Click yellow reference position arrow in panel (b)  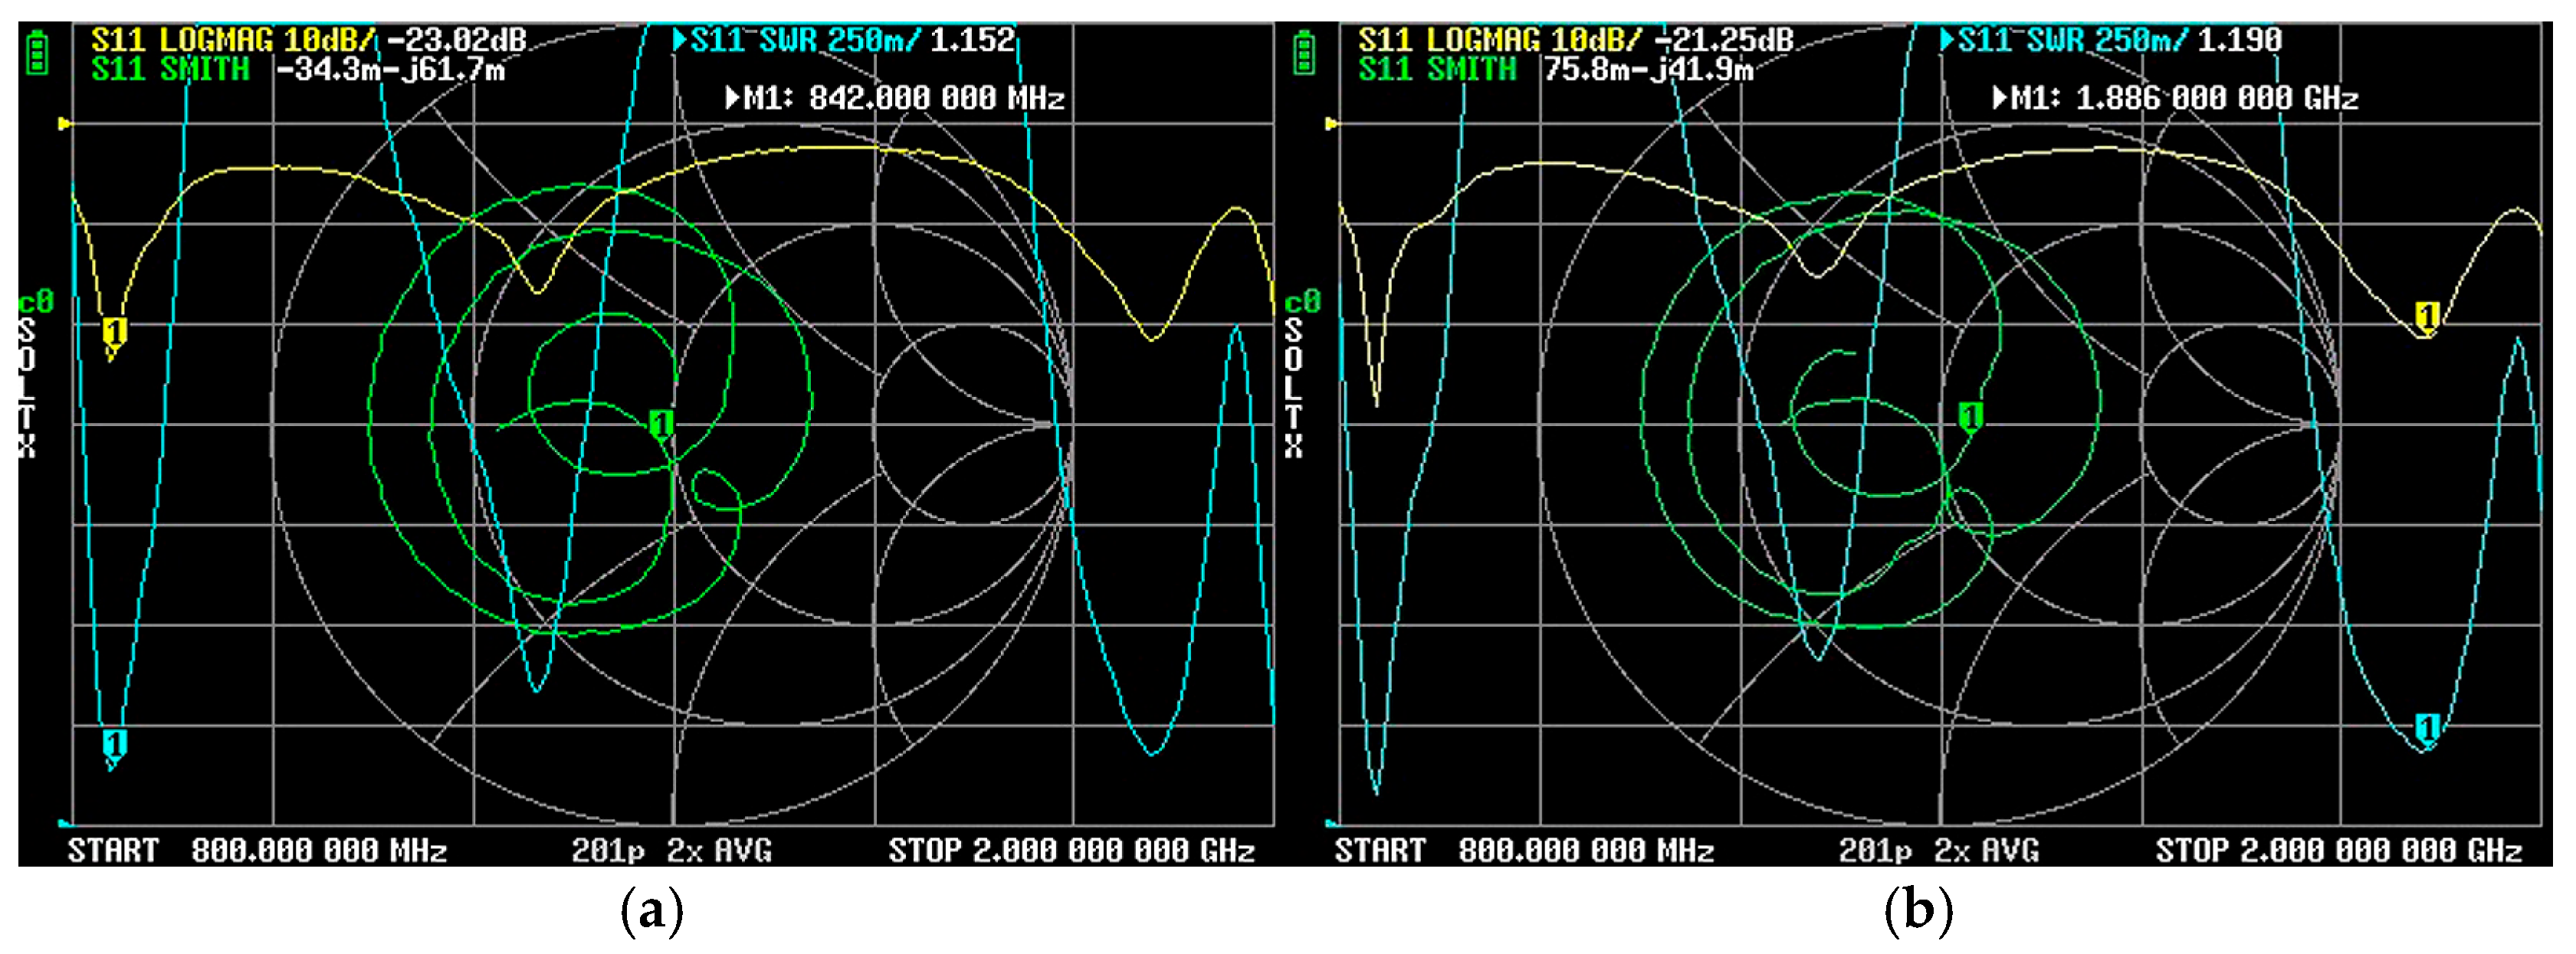1332,124
